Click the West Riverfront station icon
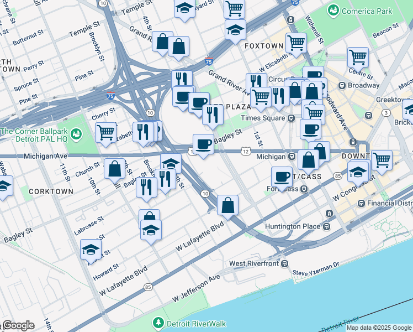The width and height of the screenshot is (413, 332). coord(284,263)
